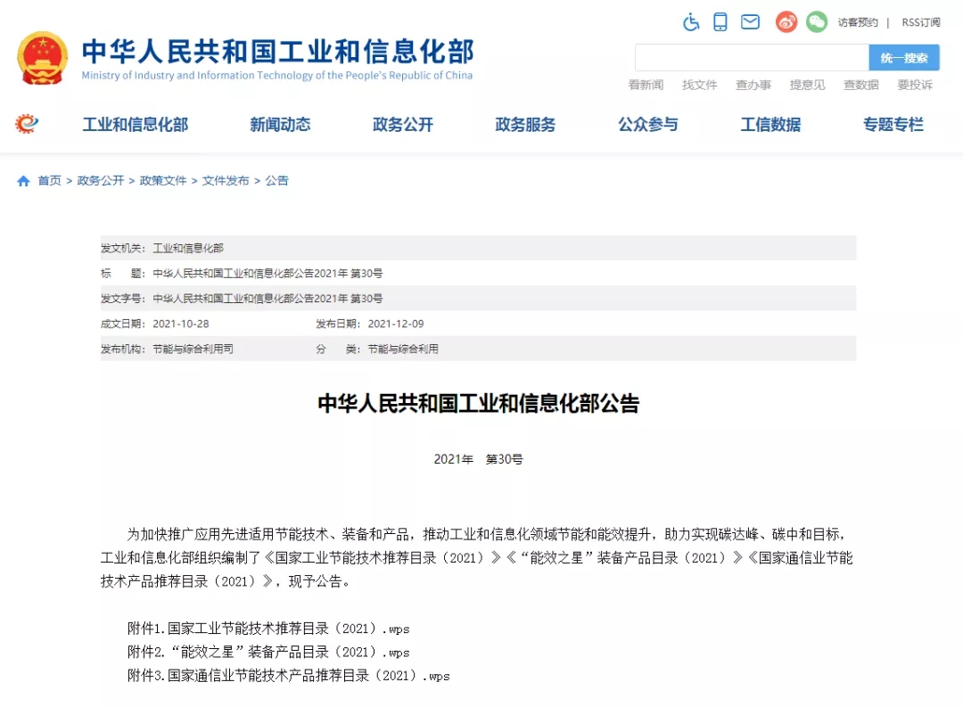963x707 pixels.
Task: Click the home icon in the breadcrumb
Action: 23,180
